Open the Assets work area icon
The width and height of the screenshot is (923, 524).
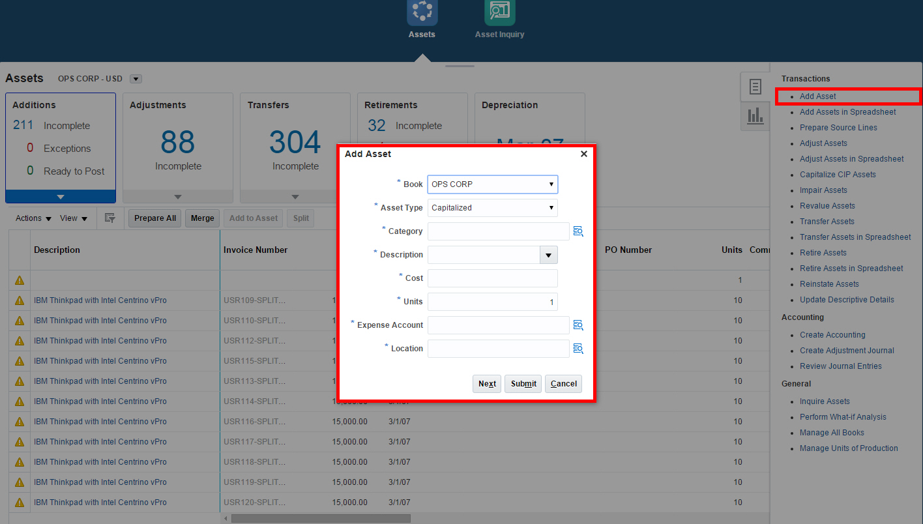coord(422,12)
